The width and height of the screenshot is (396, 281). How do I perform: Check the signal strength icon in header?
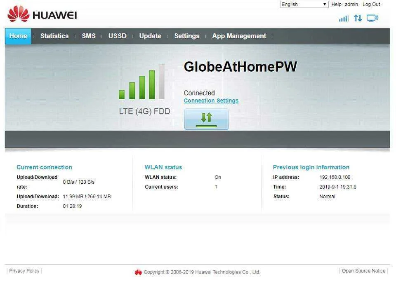point(344,19)
